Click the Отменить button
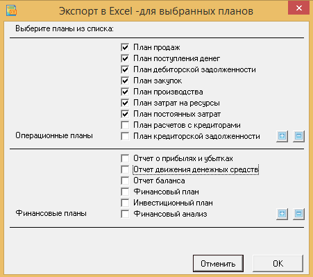The width and height of the screenshot is (313, 277). tap(218, 264)
